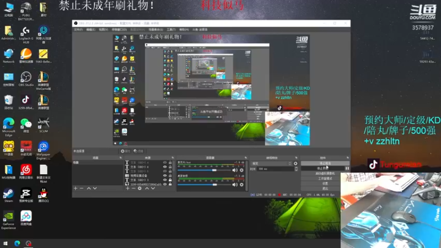Select the 场景 entry in scenes list
Image resolution: width=441 pixels, height=248 pixels.
pos(98,163)
